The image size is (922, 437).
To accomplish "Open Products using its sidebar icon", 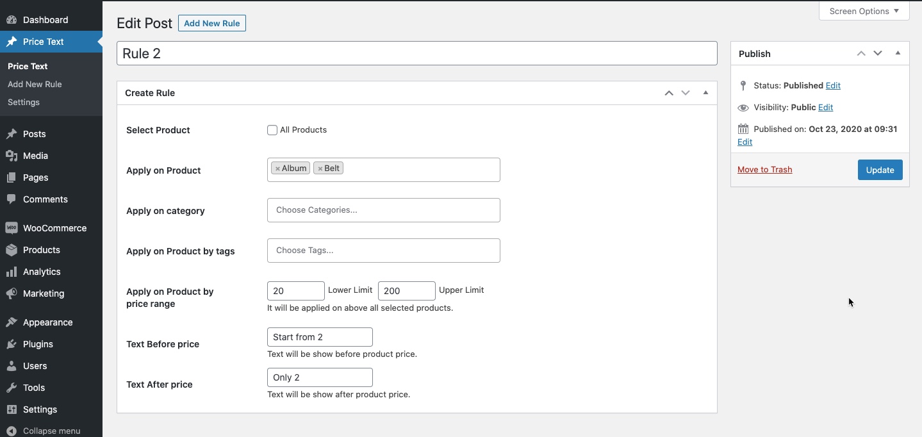I will pos(12,250).
